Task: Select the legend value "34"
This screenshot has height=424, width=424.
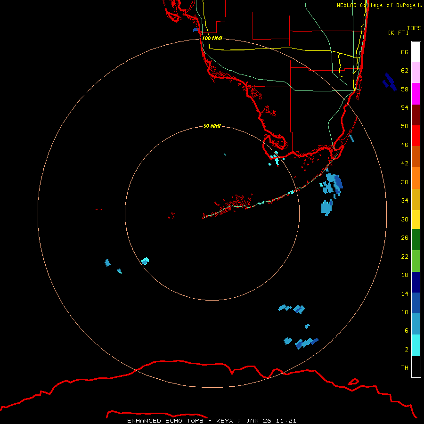Action: (x=405, y=201)
